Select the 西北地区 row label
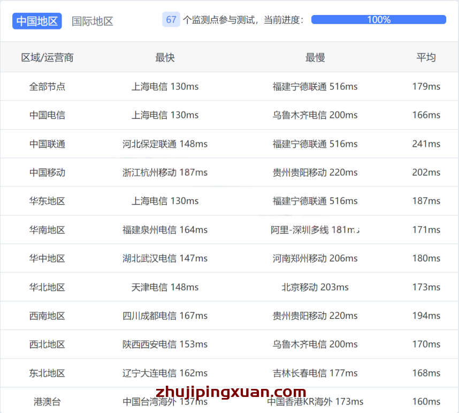The image size is (459, 413). coord(47,344)
